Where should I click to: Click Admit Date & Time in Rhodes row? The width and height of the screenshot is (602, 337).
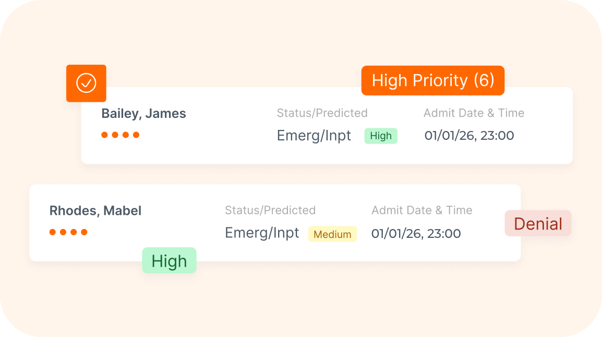pos(422,210)
